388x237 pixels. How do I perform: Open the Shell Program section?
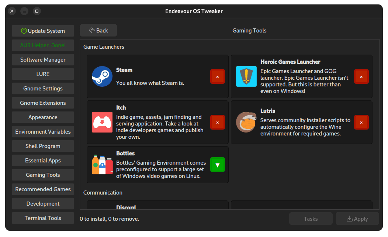43,146
